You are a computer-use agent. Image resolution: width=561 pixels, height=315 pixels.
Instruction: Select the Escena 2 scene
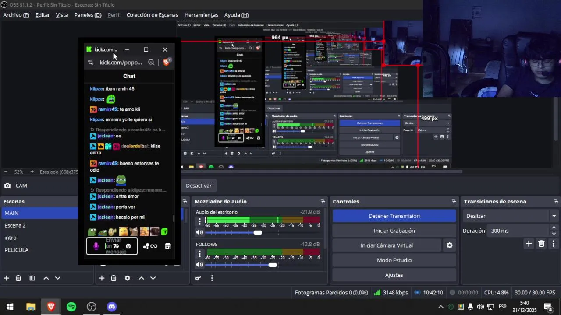[x=39, y=225]
